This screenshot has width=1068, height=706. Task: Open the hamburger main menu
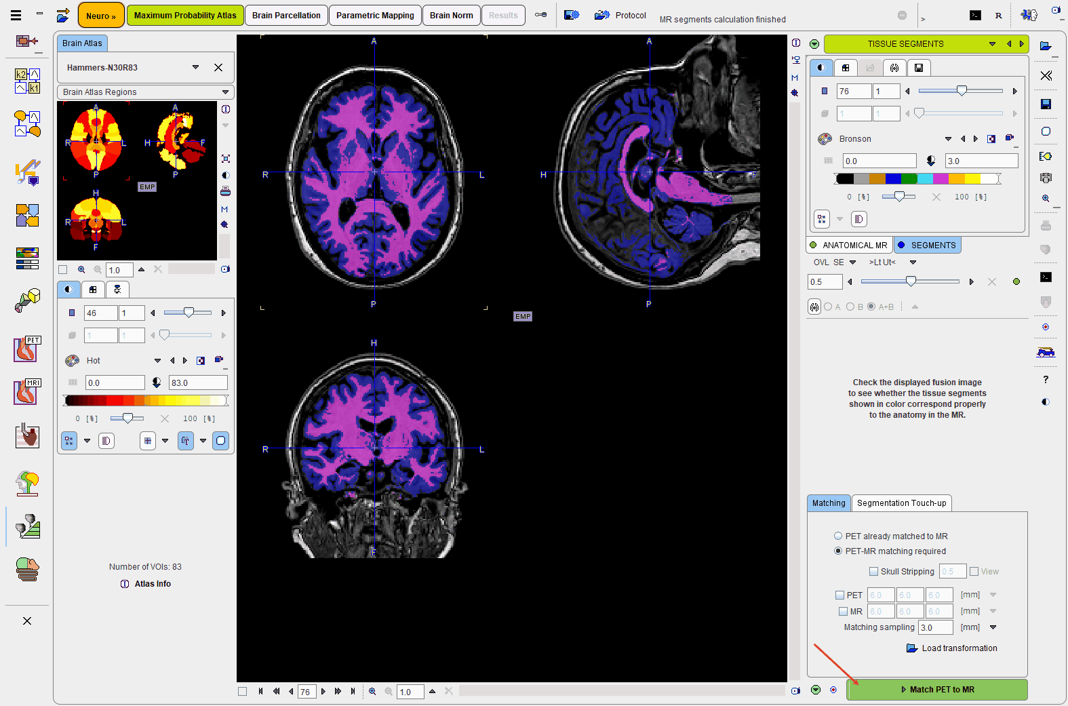point(16,15)
